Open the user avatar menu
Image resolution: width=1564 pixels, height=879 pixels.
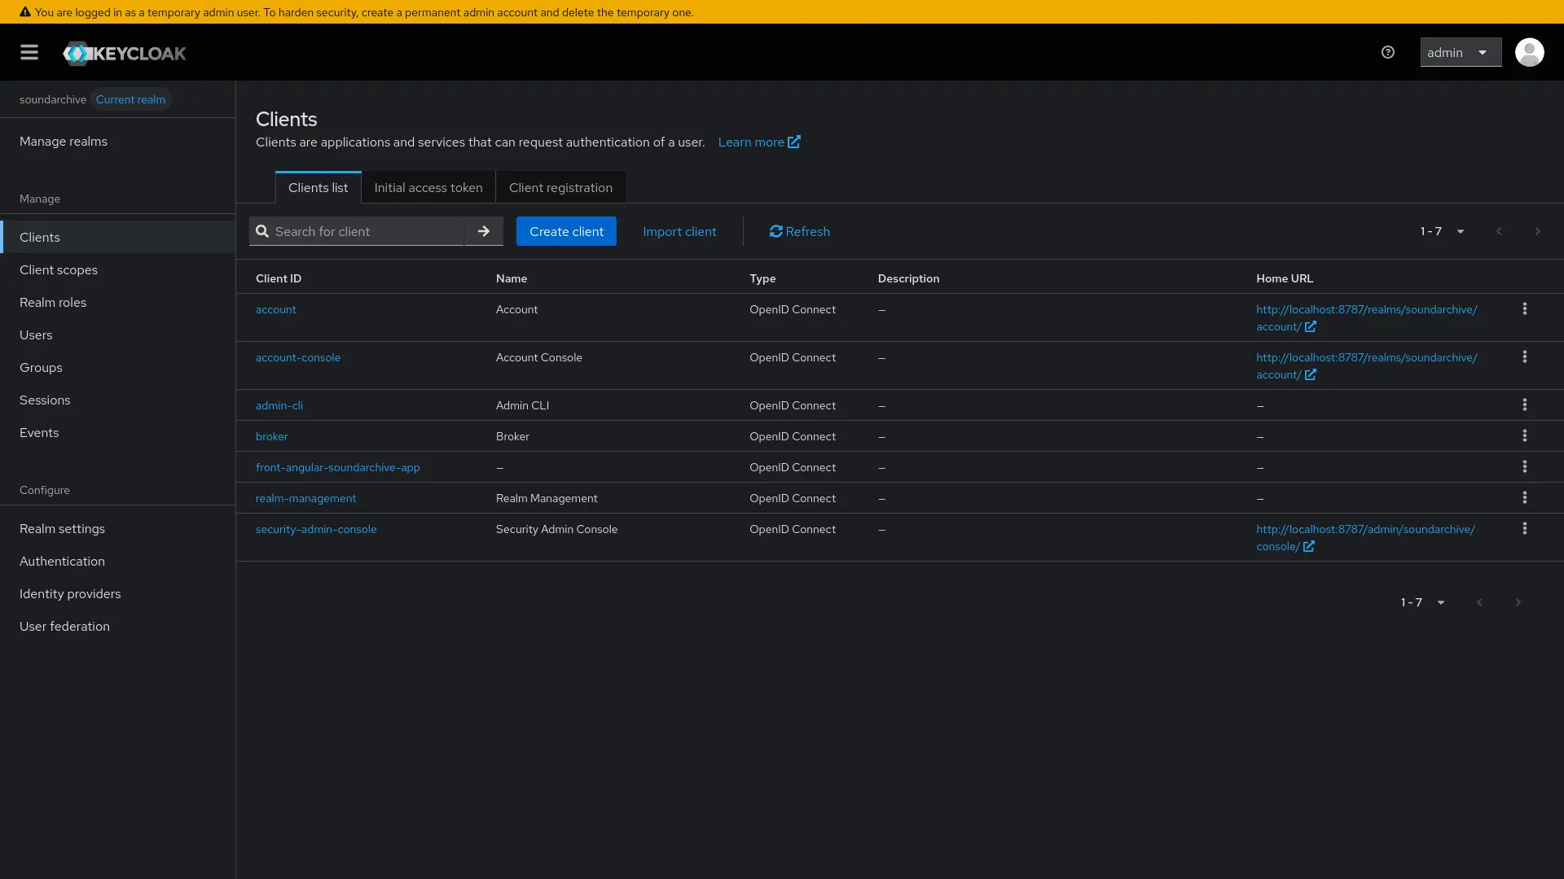tap(1529, 52)
